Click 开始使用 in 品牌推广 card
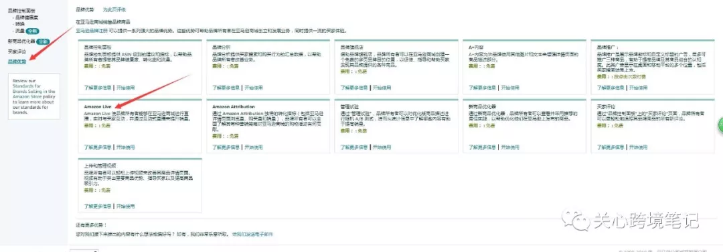 tap(638, 88)
